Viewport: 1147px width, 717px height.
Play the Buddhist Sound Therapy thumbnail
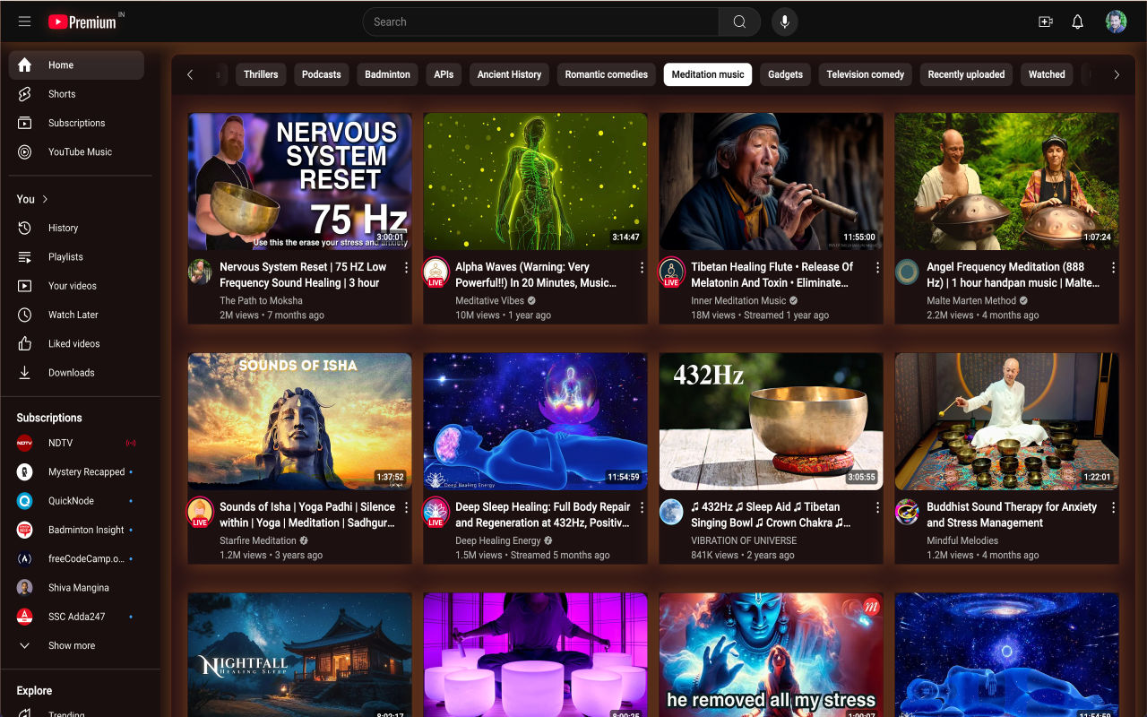pos(1006,421)
